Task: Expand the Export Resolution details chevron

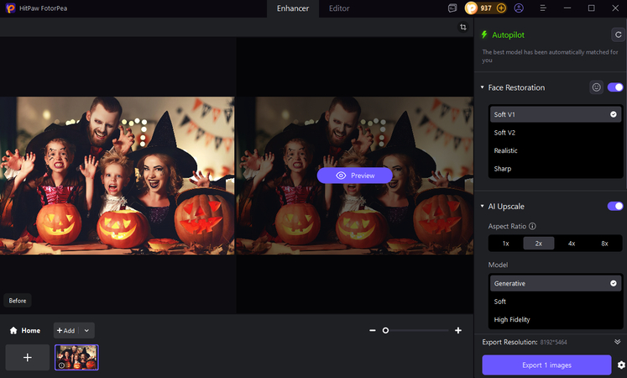Action: (x=618, y=342)
